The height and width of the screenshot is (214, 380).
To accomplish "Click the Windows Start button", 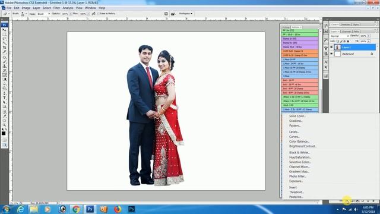I will [x=6, y=209].
